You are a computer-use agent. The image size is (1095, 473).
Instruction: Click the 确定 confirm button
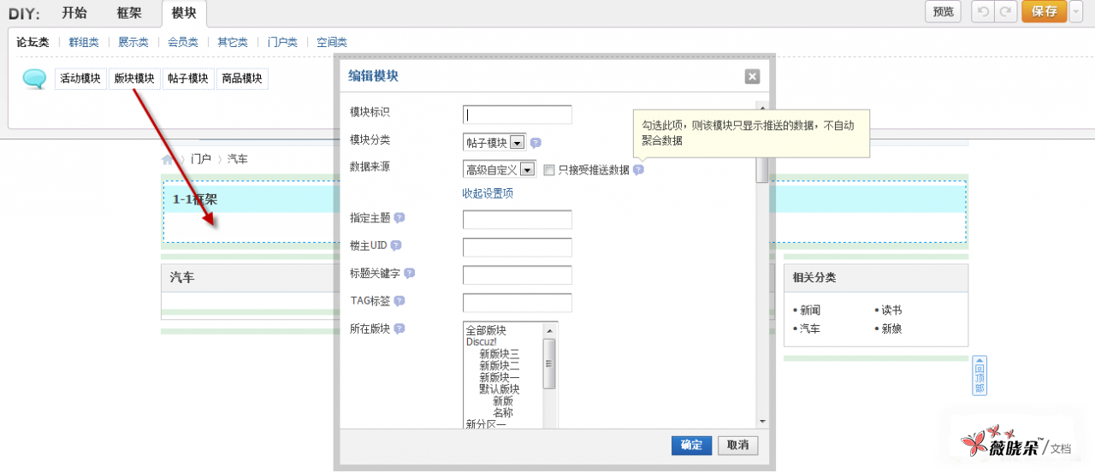691,445
